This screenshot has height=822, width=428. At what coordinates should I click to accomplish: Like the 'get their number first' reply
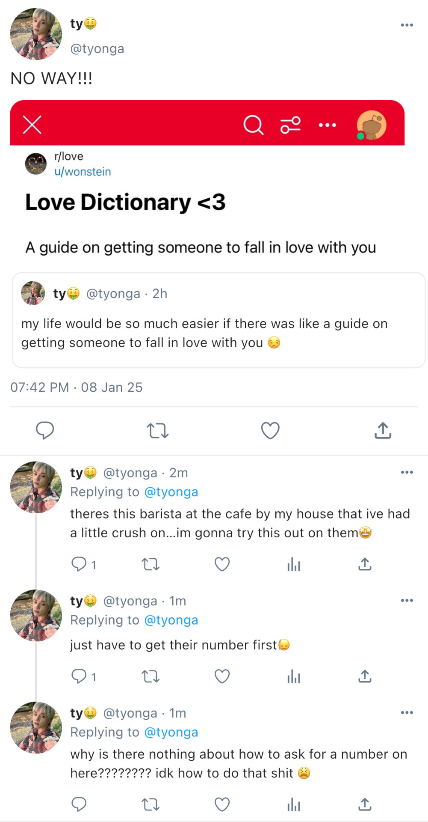point(222,676)
